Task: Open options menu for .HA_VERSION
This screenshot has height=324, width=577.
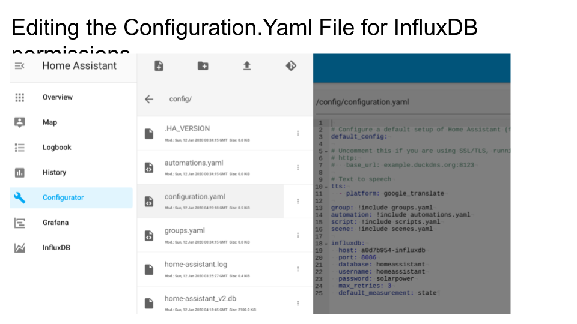Action: pyautogui.click(x=298, y=133)
